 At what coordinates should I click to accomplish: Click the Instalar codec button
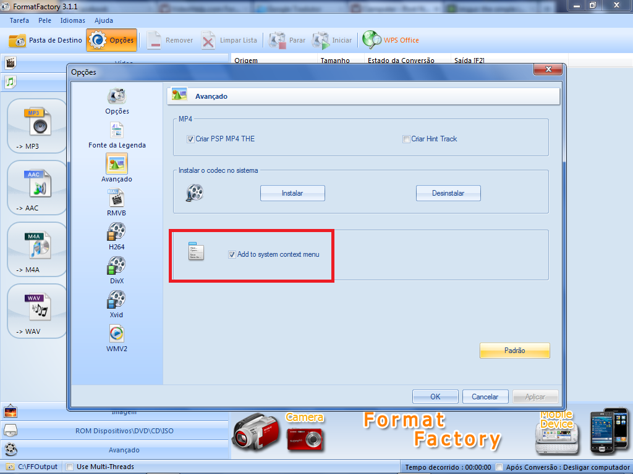[x=292, y=193]
